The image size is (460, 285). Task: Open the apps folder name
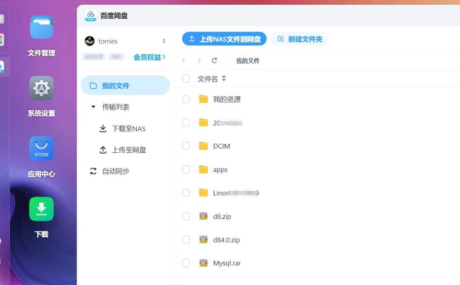tap(220, 170)
